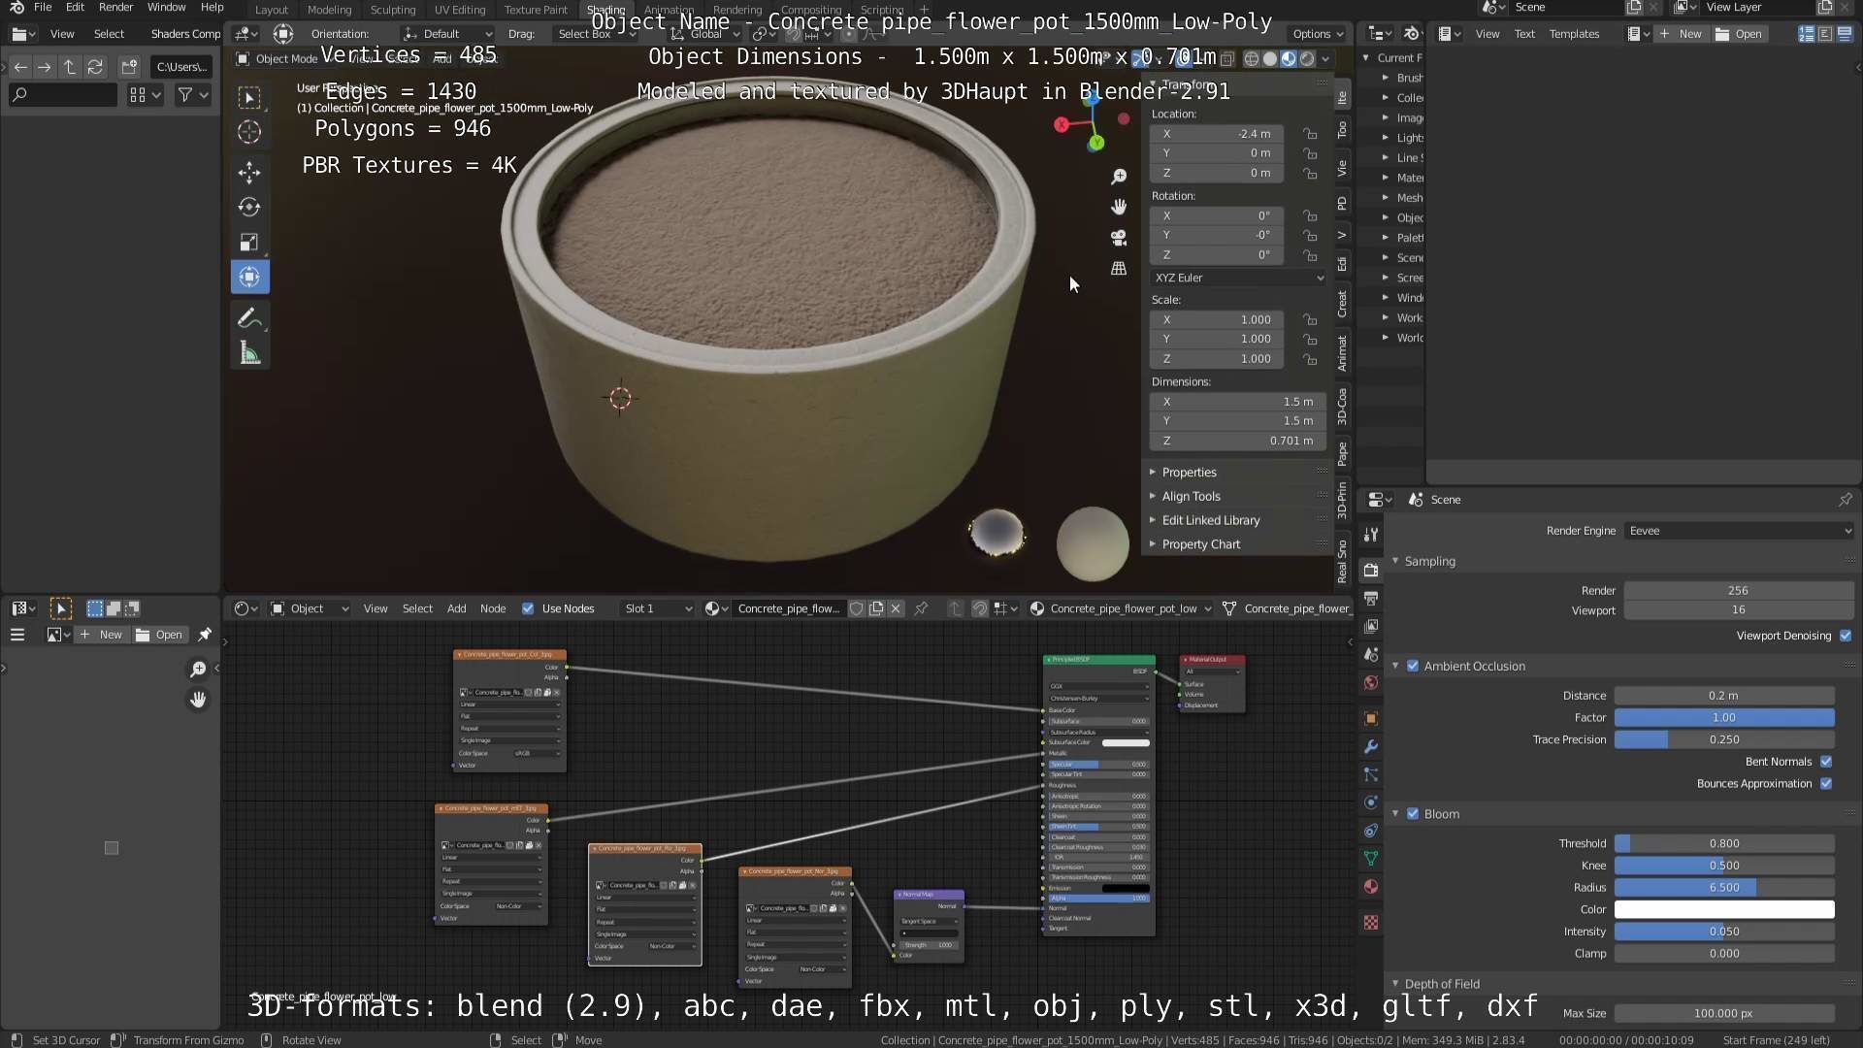Viewport: 1863px width, 1048px height.
Task: Toggle perspective/orthographic grid icon
Action: point(1119,269)
